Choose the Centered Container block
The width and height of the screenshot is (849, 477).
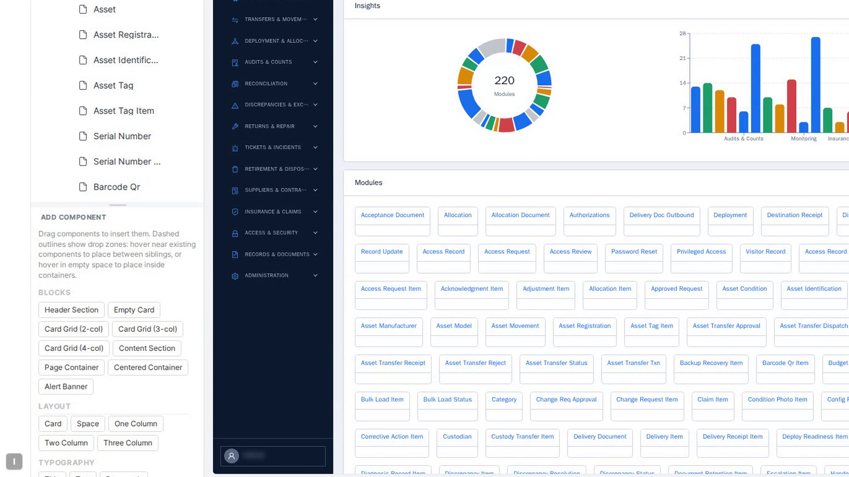coord(148,367)
